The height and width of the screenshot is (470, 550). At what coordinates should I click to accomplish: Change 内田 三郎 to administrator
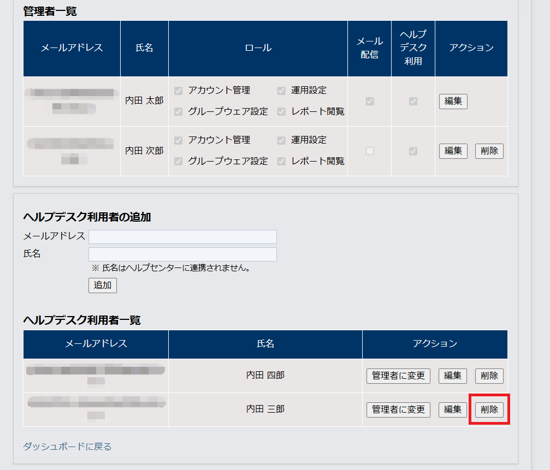[x=398, y=410]
